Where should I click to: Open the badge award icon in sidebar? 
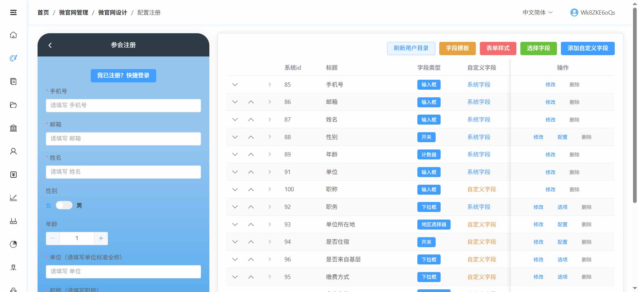13,267
